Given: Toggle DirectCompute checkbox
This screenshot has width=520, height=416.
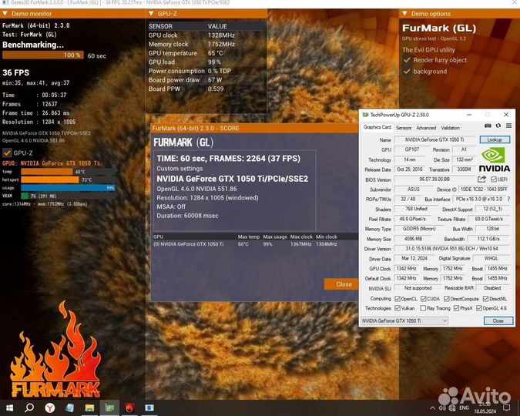Looking at the screenshot, I should click(x=446, y=299).
